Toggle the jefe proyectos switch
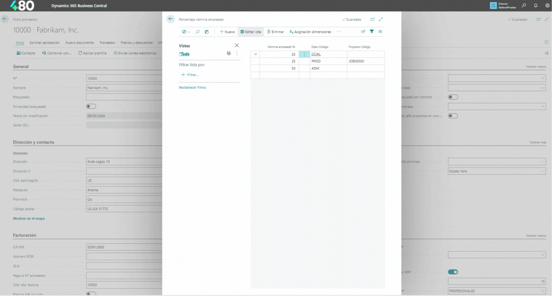The height and width of the screenshot is (296, 552). click(x=453, y=116)
